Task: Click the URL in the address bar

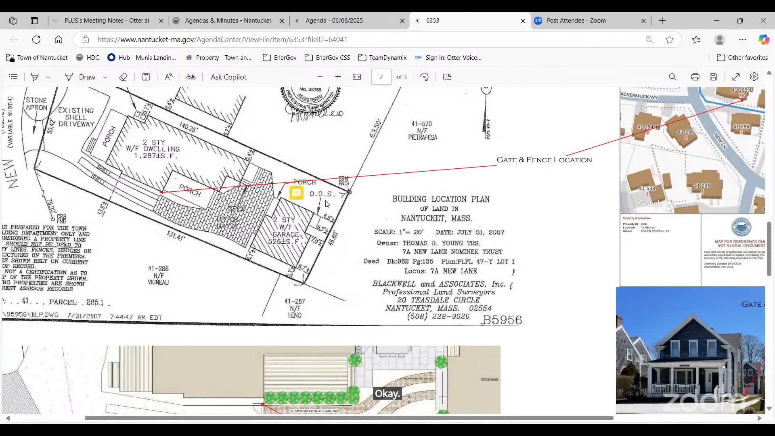Action: pos(222,40)
